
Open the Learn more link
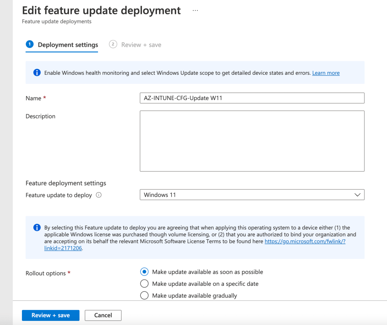click(x=326, y=73)
